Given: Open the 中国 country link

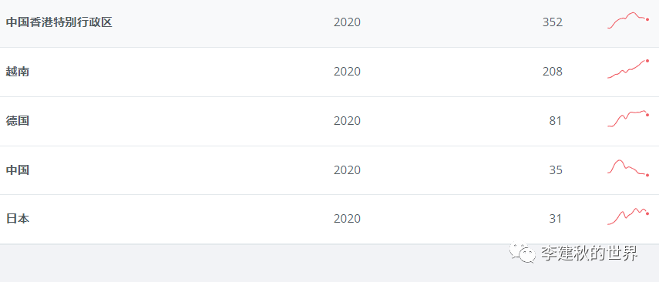Looking at the screenshot, I should (18, 170).
